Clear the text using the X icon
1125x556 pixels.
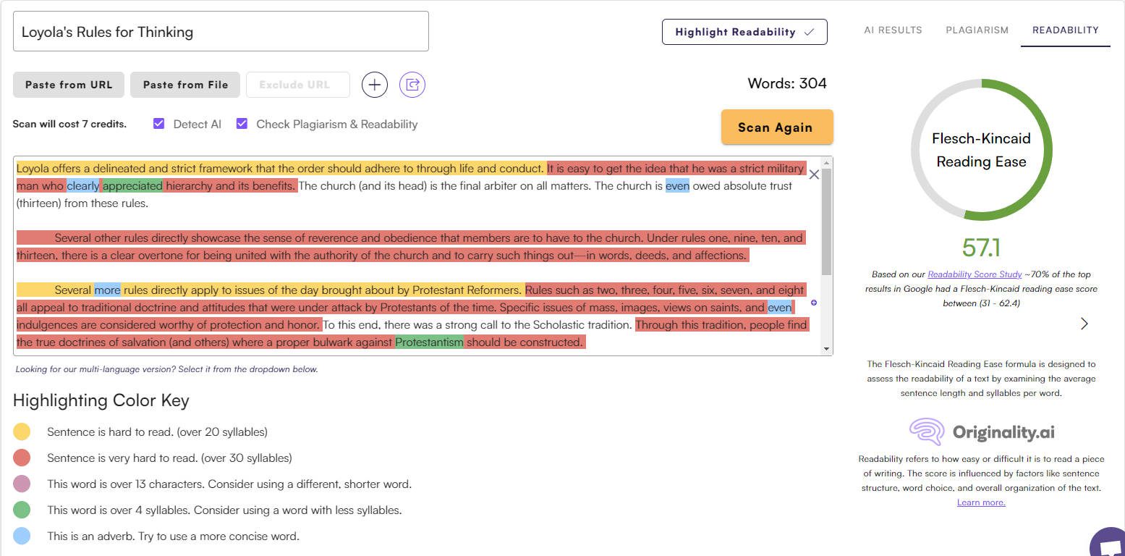(813, 174)
